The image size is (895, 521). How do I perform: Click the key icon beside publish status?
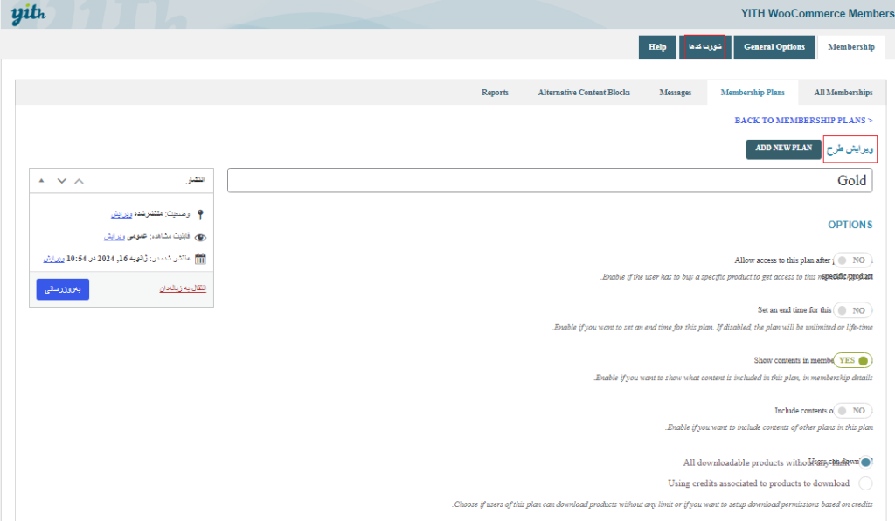(200, 214)
